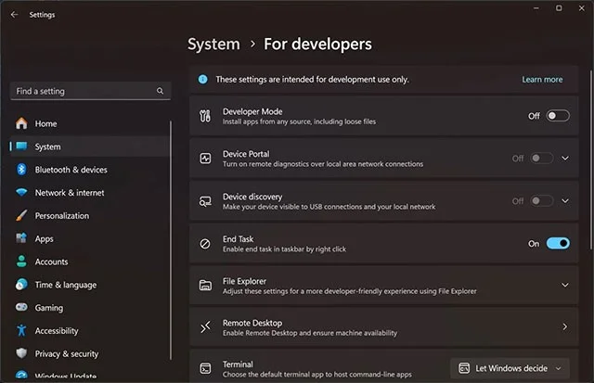This screenshot has height=383, width=594.
Task: Select Bluetooth & devices in sidebar
Action: pos(90,170)
